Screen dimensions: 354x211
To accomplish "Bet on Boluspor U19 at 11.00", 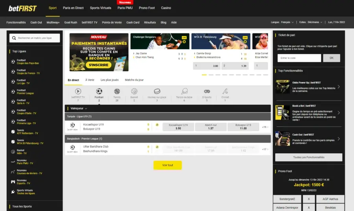I will (243, 127).
